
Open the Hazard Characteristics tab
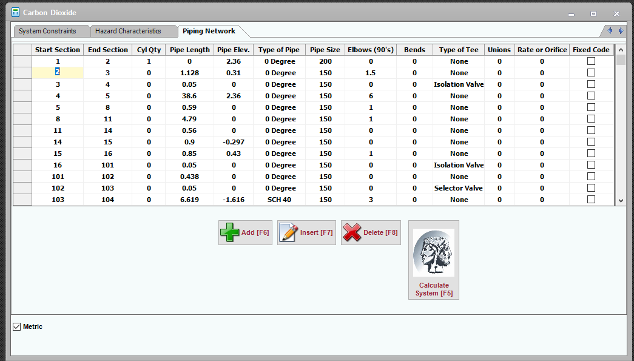128,31
